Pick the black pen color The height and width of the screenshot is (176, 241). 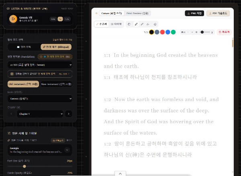(151, 32)
